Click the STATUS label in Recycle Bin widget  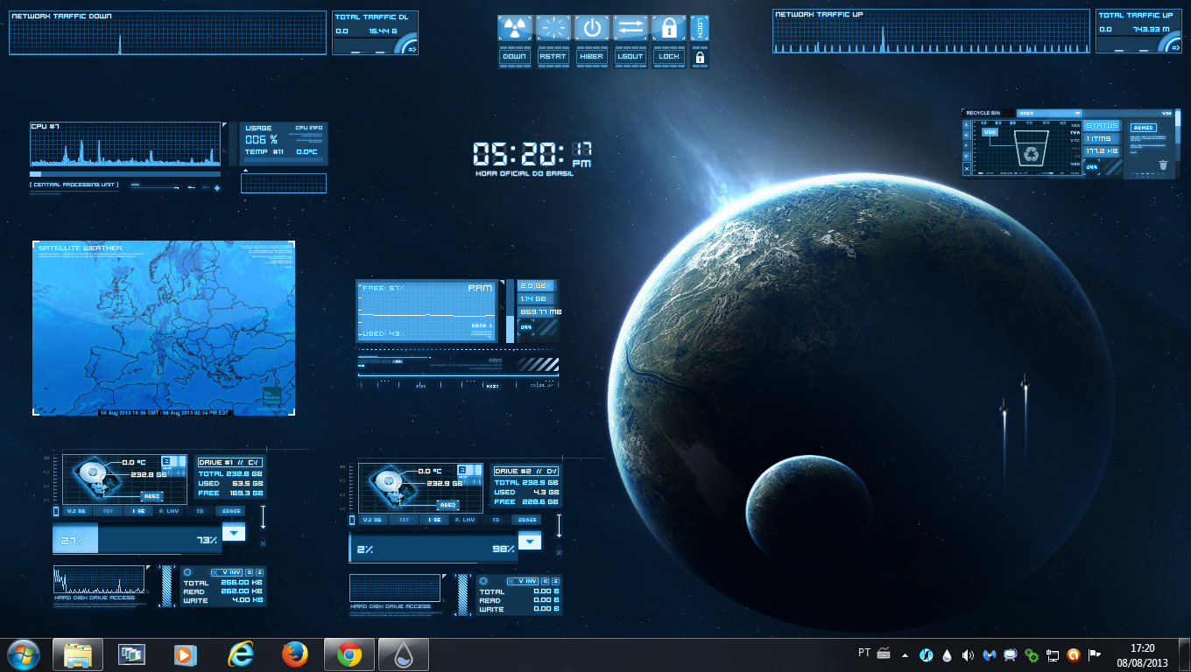coord(1102,126)
